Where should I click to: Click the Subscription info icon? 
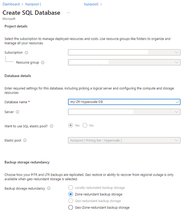pos(27,53)
